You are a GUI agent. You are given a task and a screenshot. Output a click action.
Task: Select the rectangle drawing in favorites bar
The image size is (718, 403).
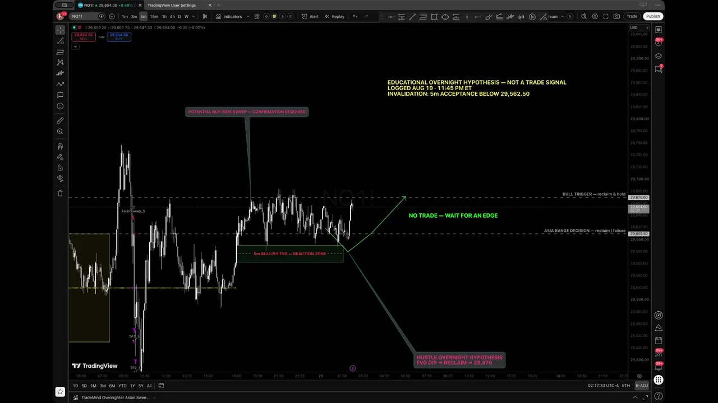(x=434, y=16)
